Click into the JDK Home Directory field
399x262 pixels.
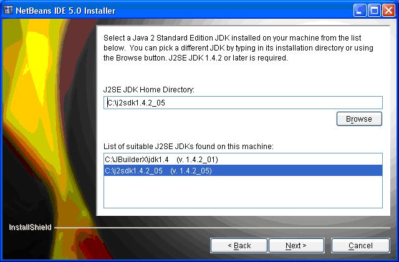click(x=243, y=102)
